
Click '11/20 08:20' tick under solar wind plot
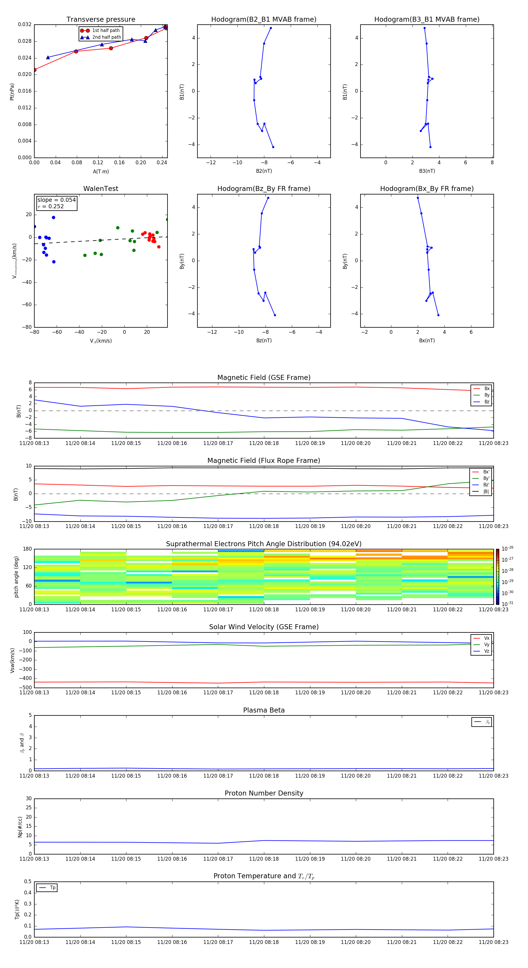pos(356,693)
